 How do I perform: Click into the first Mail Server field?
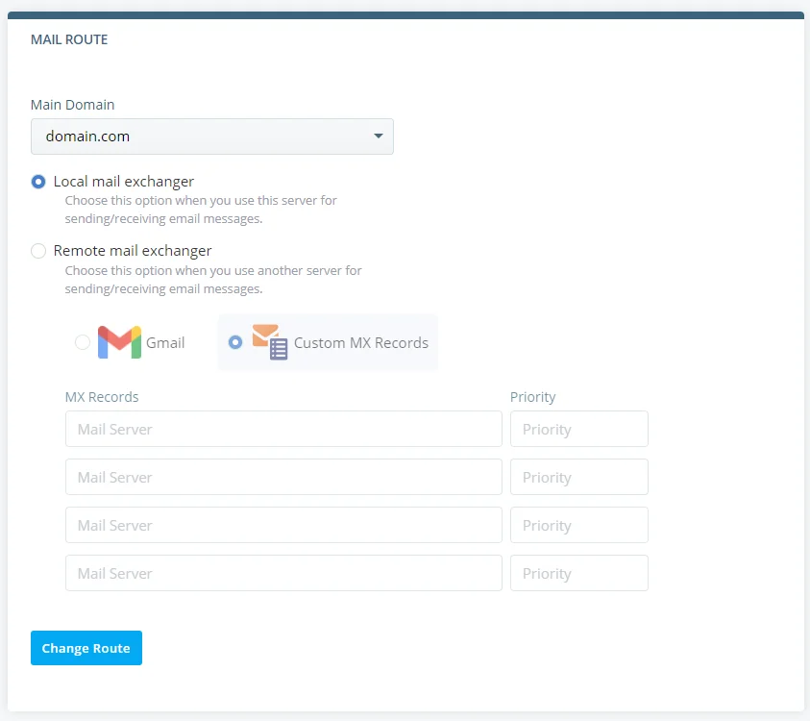point(283,429)
